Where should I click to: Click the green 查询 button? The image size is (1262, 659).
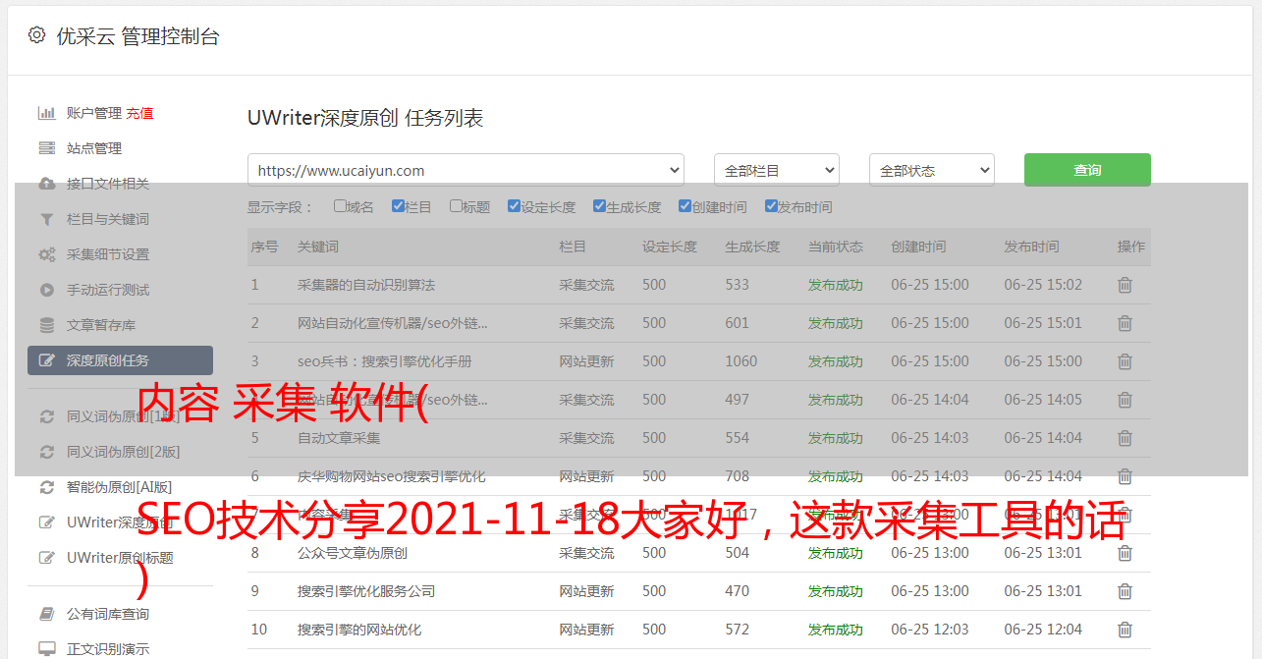1087,170
